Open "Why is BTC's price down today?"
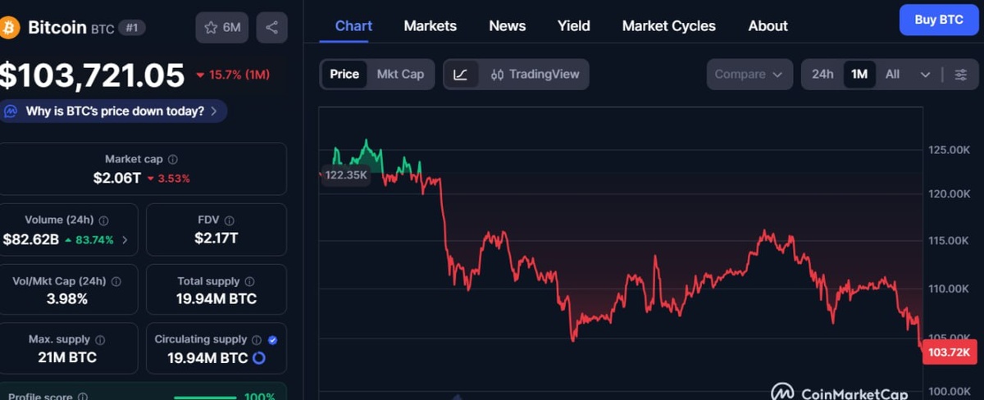This screenshot has width=984, height=400. tap(115, 111)
